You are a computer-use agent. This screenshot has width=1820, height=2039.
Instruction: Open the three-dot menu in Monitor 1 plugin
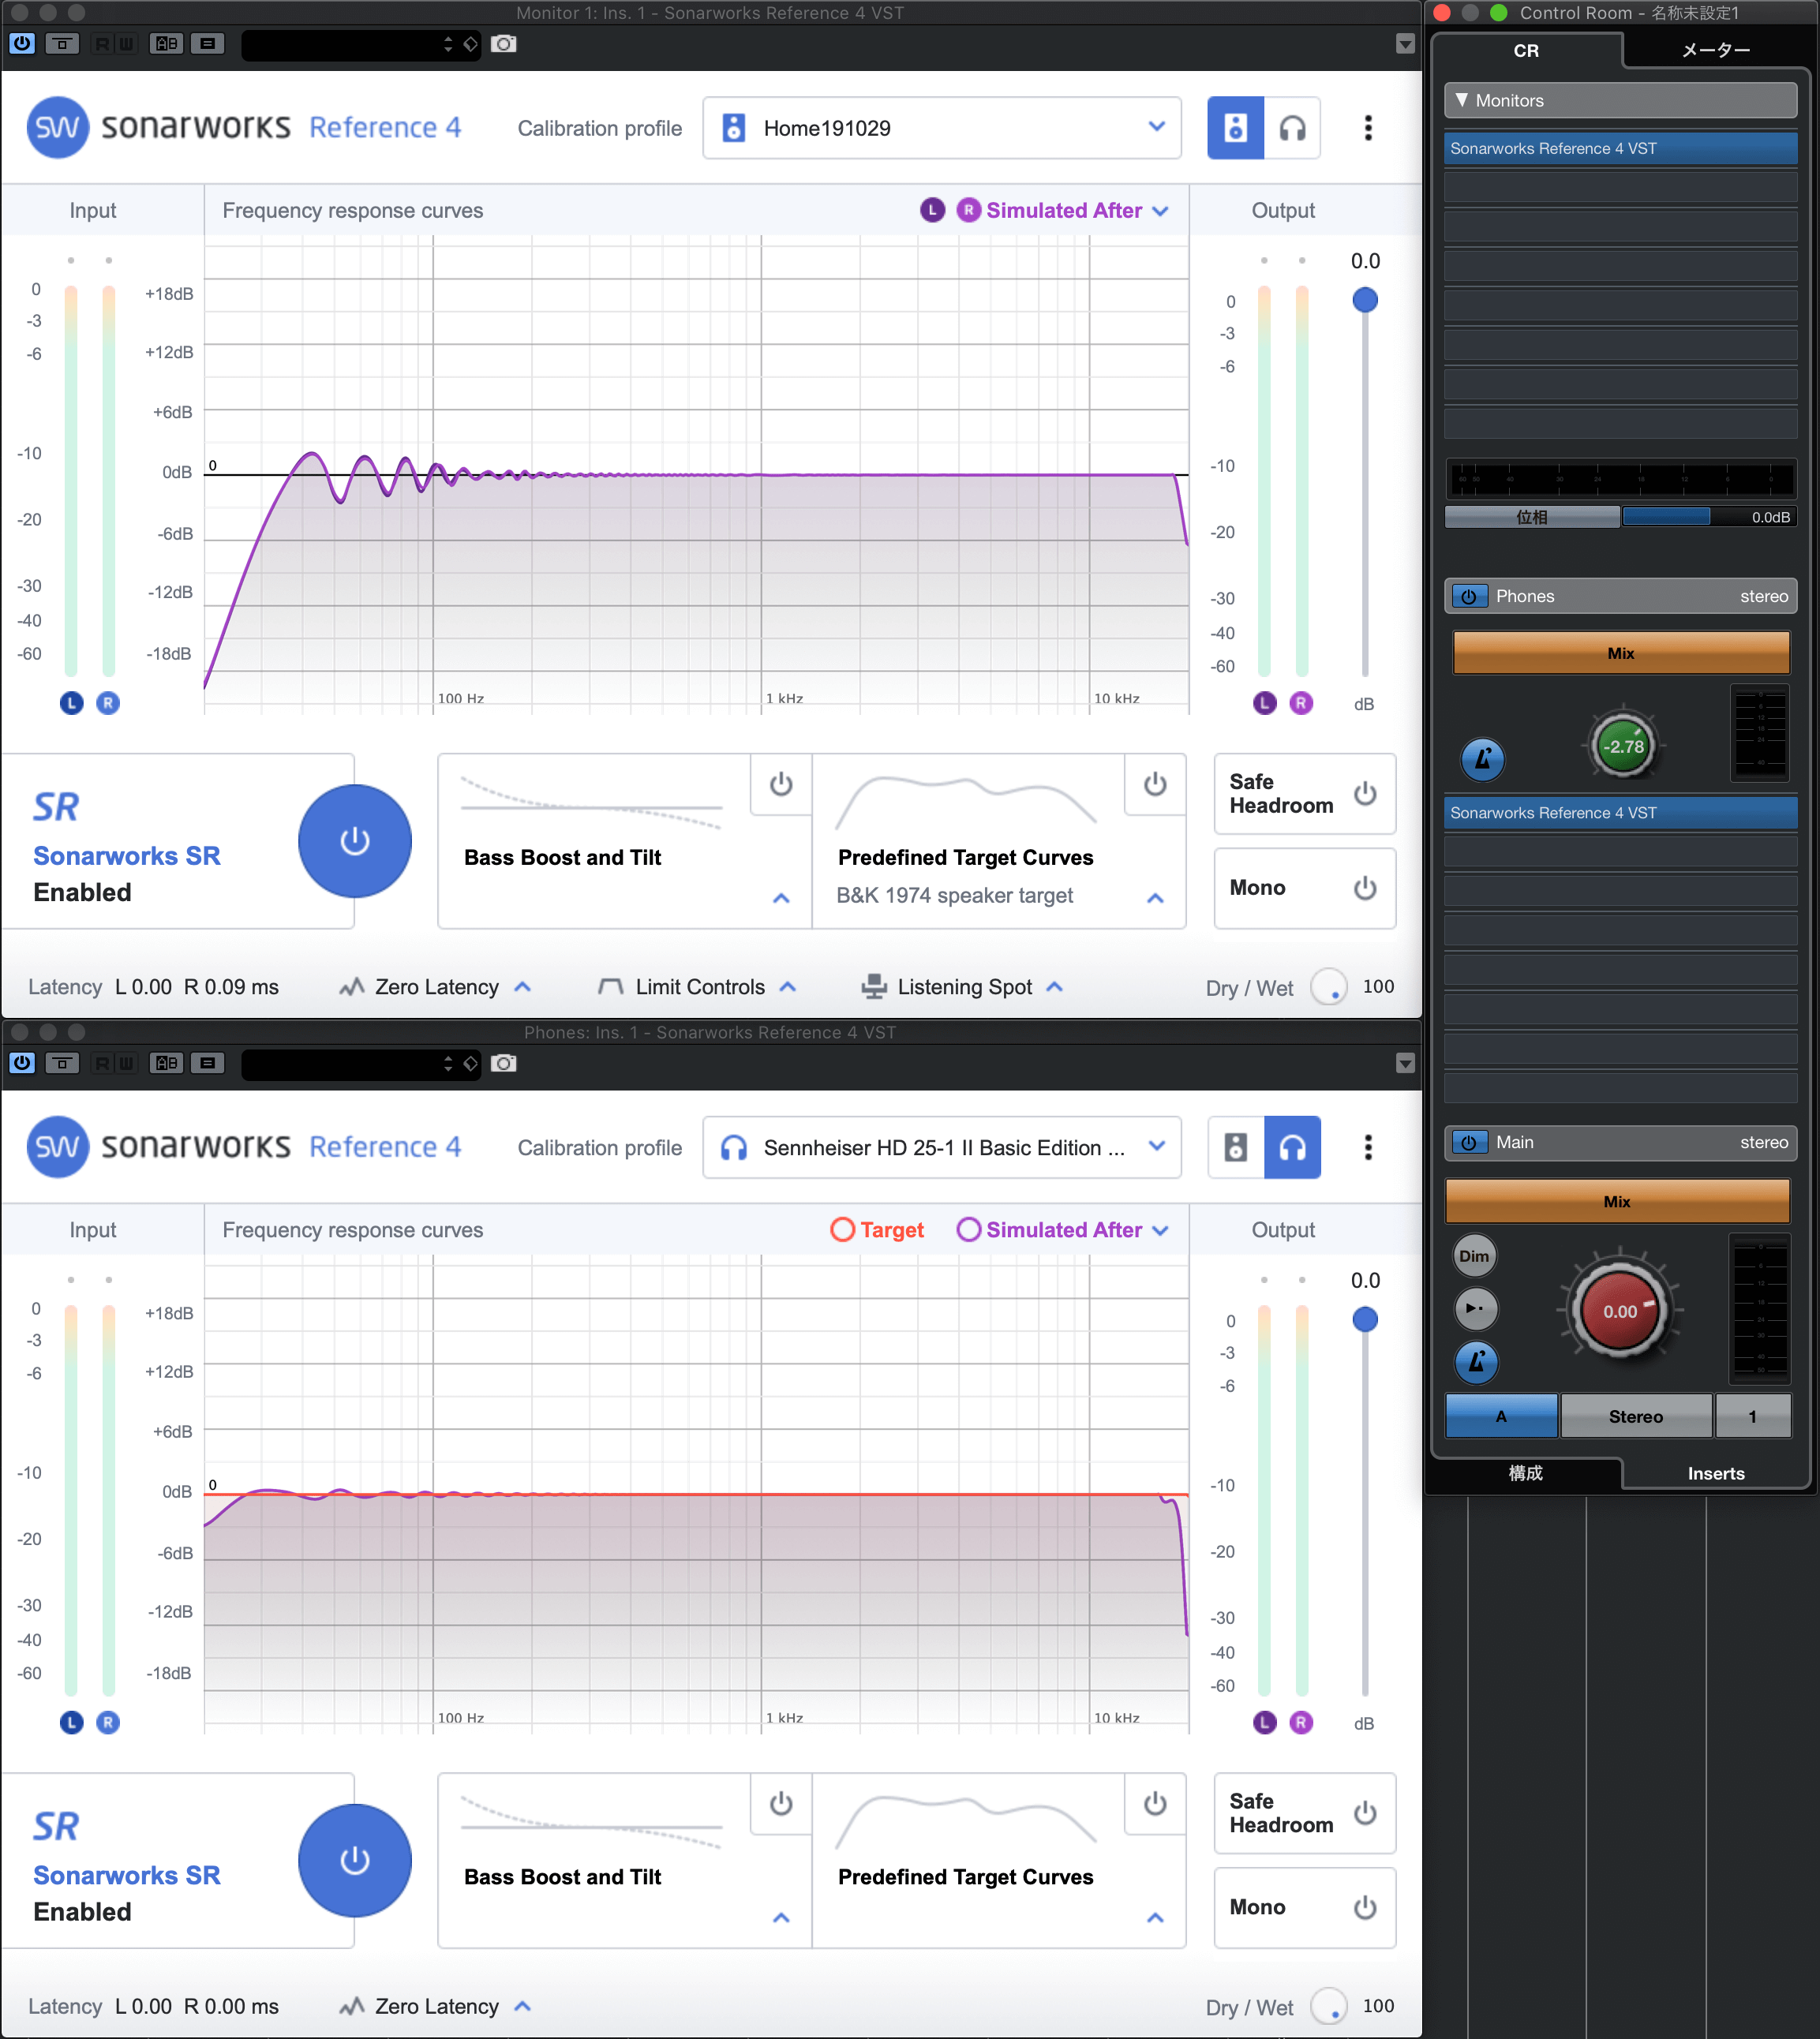click(x=1368, y=128)
